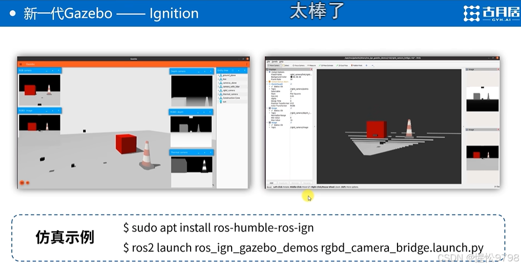Image resolution: width=521 pixels, height=267 pixels.
Task: Expand Construction Cone in Entity tree
Action: tap(218, 98)
